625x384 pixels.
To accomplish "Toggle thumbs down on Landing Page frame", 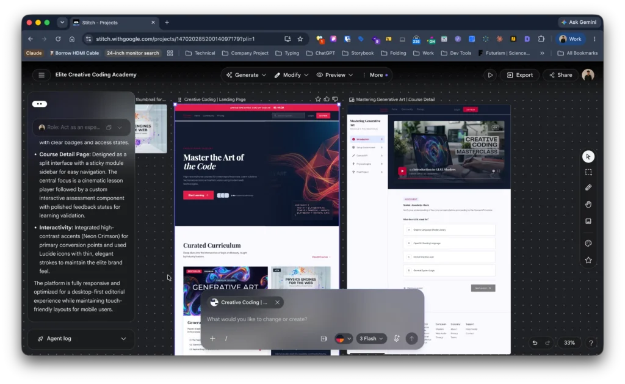I will coord(335,100).
